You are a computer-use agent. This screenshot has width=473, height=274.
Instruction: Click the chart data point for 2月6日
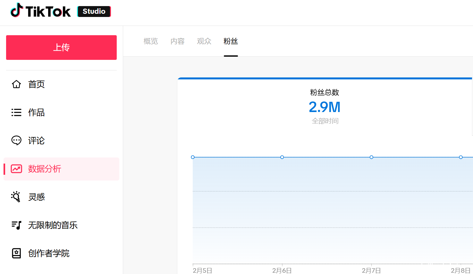click(282, 157)
